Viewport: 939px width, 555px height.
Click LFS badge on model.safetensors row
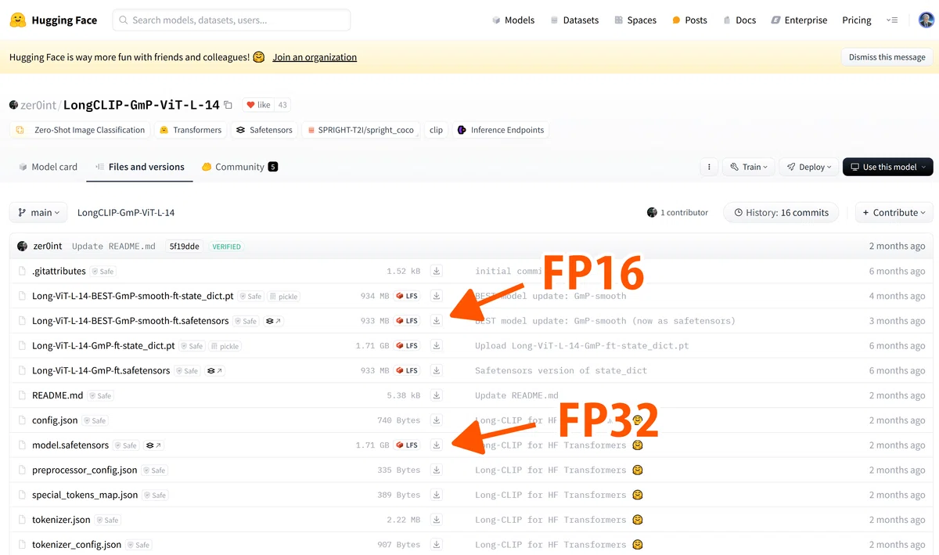point(408,445)
